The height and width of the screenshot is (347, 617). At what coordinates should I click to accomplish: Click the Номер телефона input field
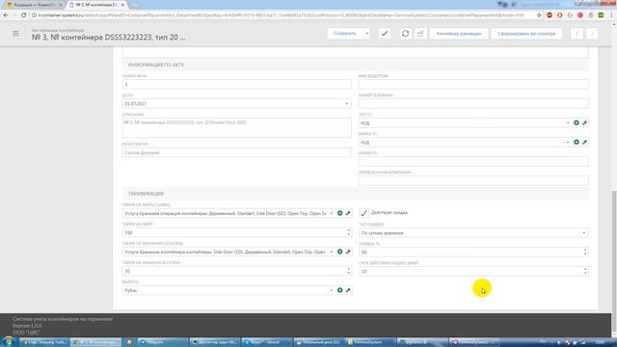[473, 103]
